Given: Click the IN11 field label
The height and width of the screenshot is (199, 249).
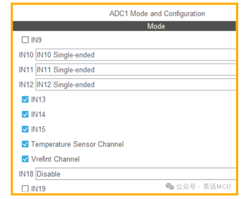Looking at the screenshot, I should pos(26,70).
